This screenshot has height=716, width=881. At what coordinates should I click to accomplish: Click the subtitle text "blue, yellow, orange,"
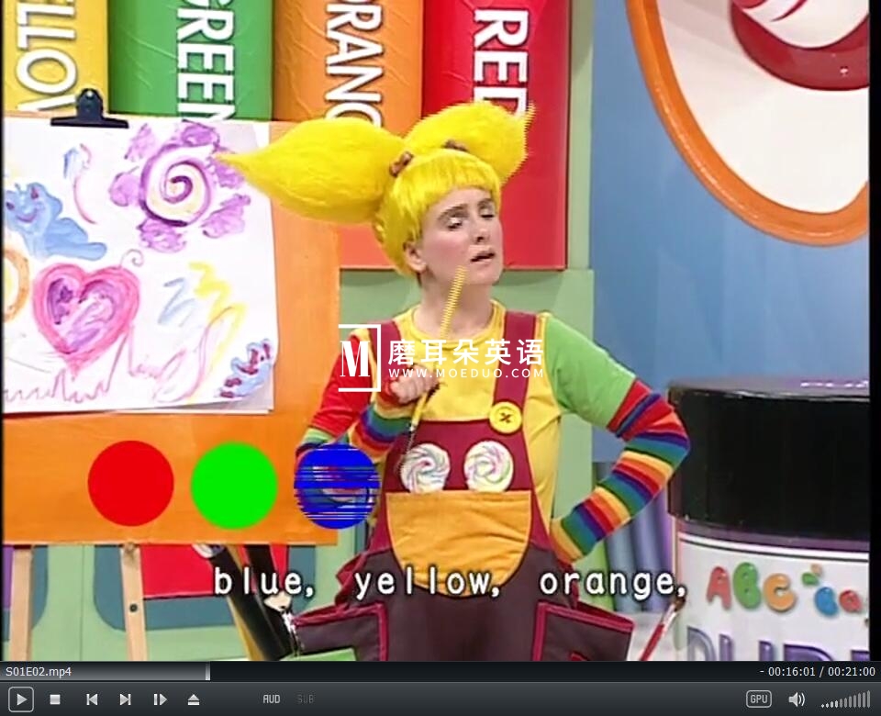point(450,583)
